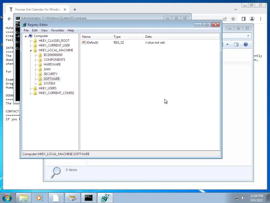Click Registry Editor taskbar button
Viewport: 270px width, 203px height.
tap(105, 198)
